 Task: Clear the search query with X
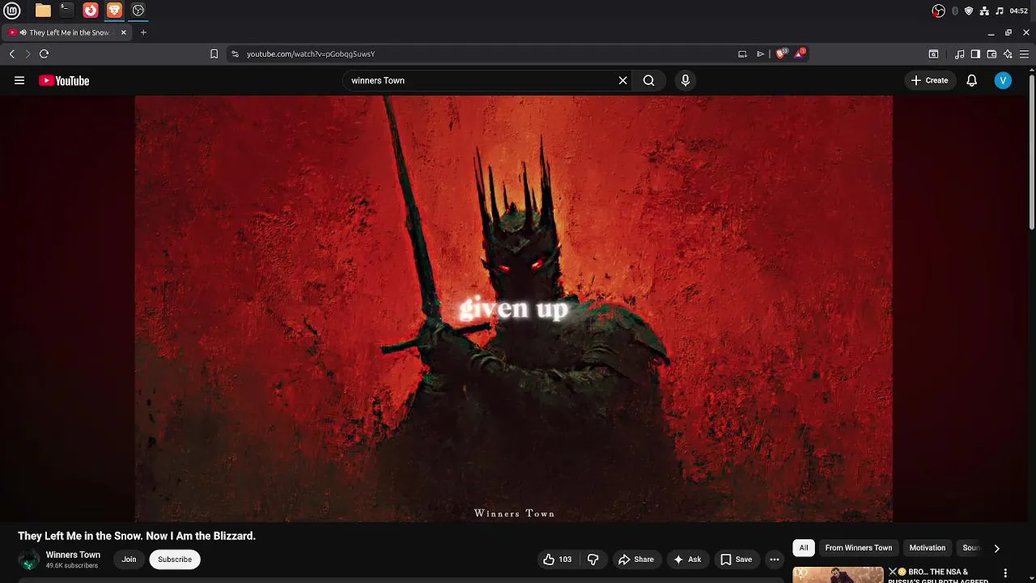tap(623, 80)
